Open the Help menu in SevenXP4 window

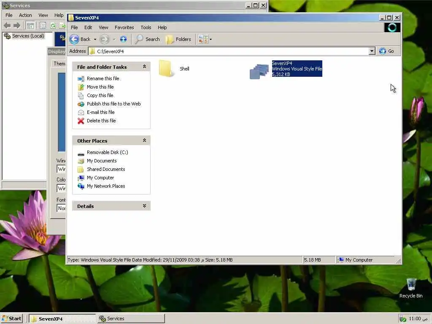click(162, 27)
